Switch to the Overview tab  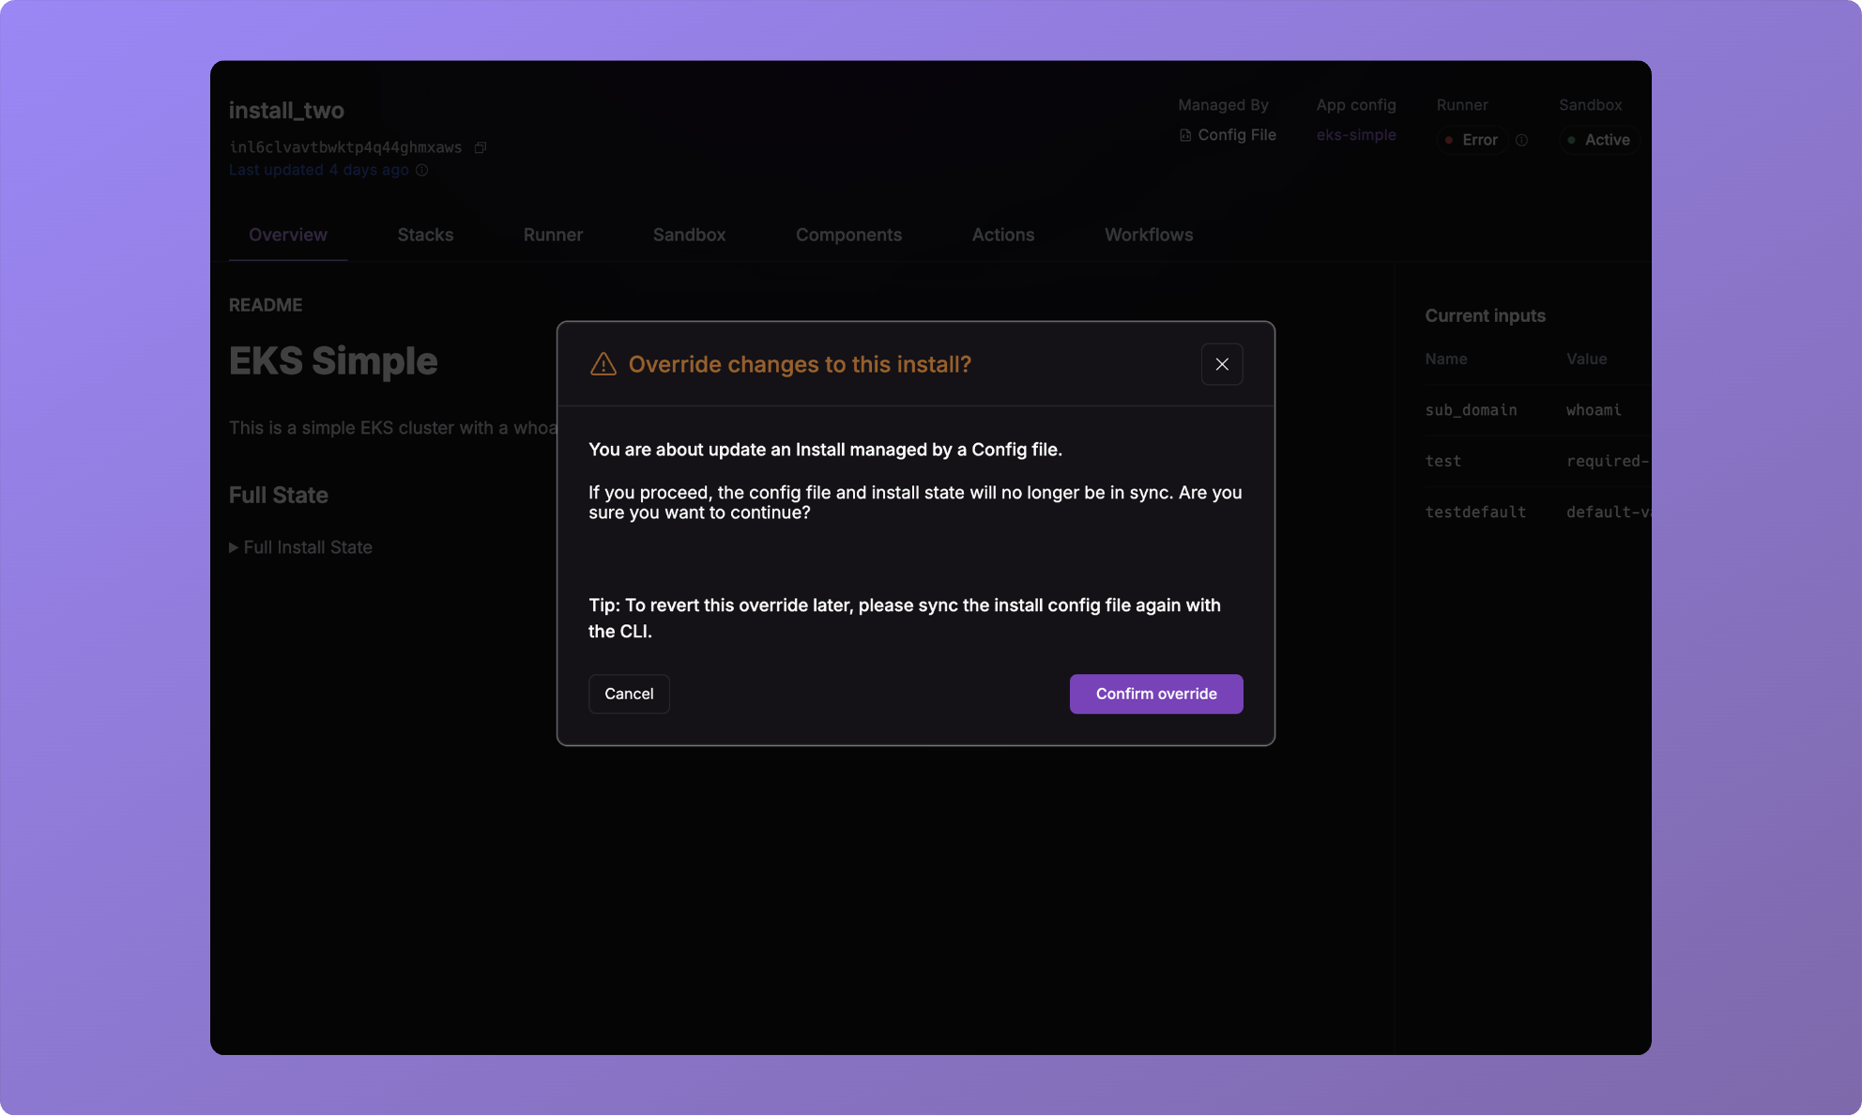tap(288, 235)
